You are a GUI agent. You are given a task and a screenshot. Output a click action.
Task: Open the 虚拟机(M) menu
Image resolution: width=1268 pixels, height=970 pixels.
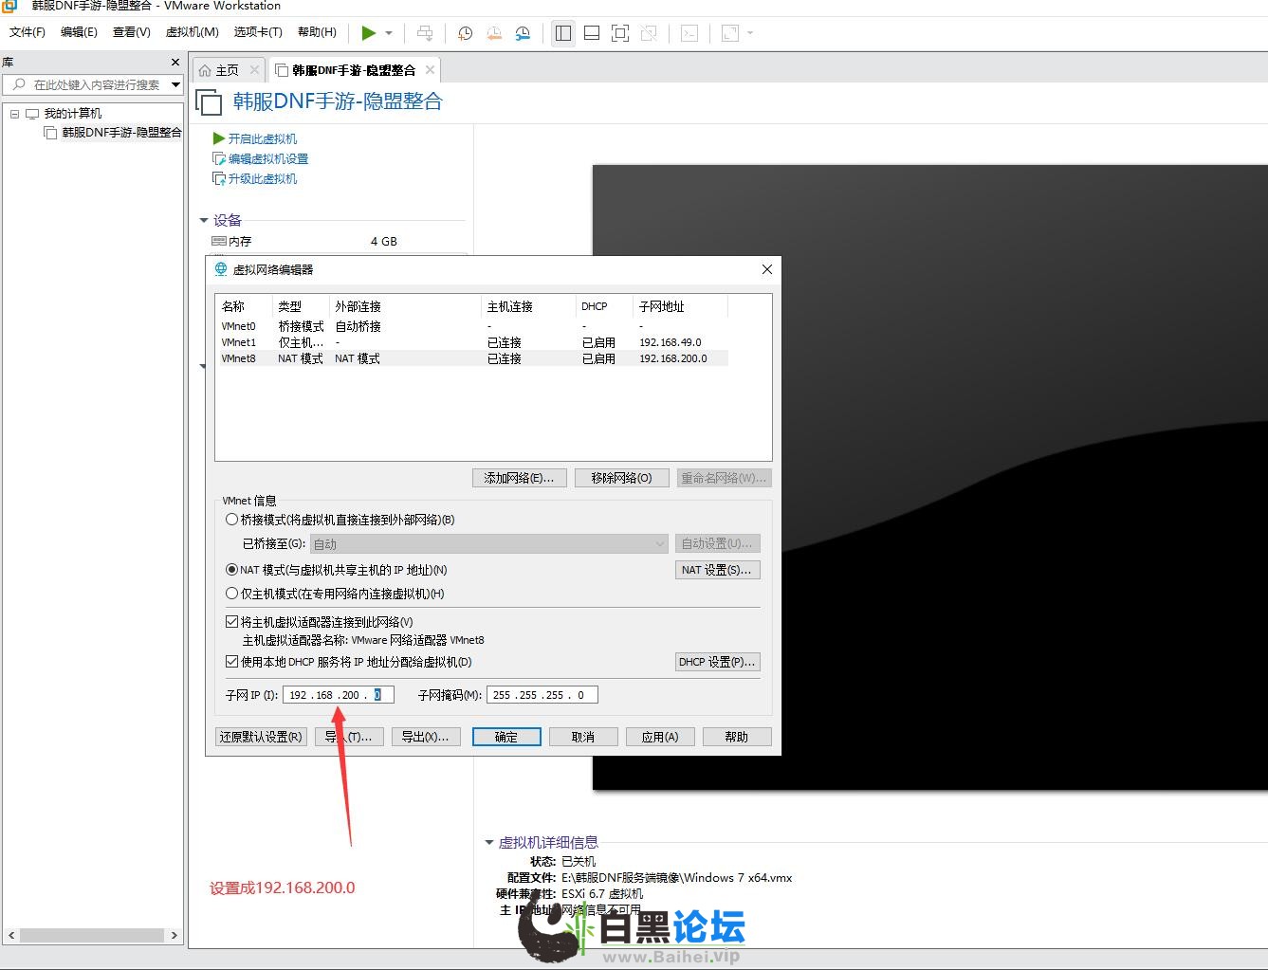click(x=192, y=32)
